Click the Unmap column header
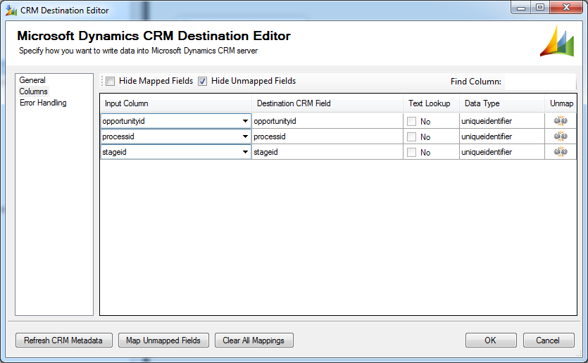Image resolution: width=588 pixels, height=363 pixels. 561,103
